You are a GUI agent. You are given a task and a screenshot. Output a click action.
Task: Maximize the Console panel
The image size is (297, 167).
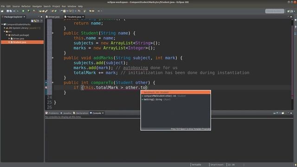click(291, 113)
